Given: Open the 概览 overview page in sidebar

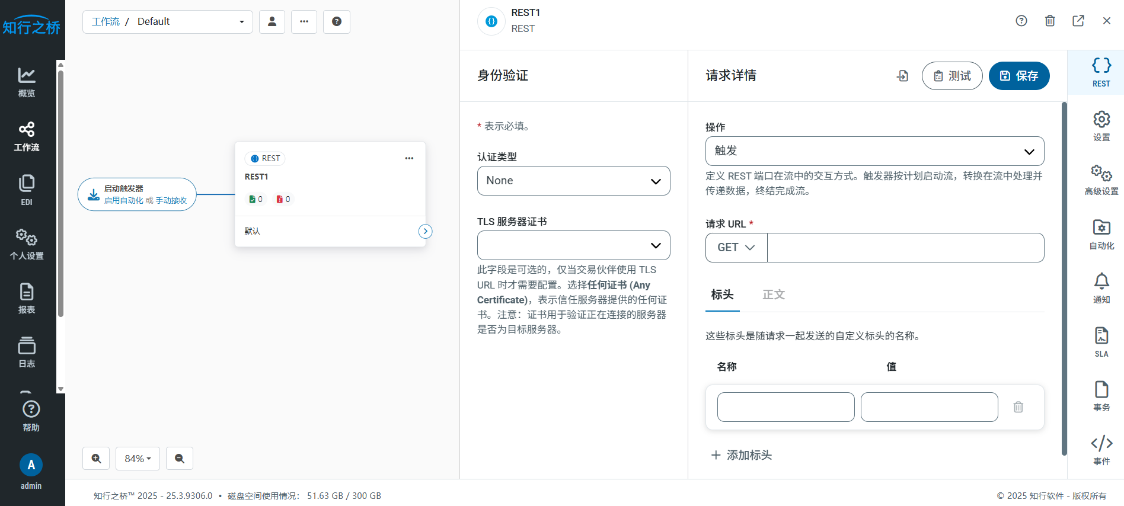Looking at the screenshot, I should [27, 82].
